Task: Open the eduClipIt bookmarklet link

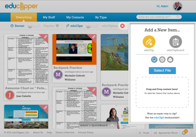Action: (x=159, y=117)
